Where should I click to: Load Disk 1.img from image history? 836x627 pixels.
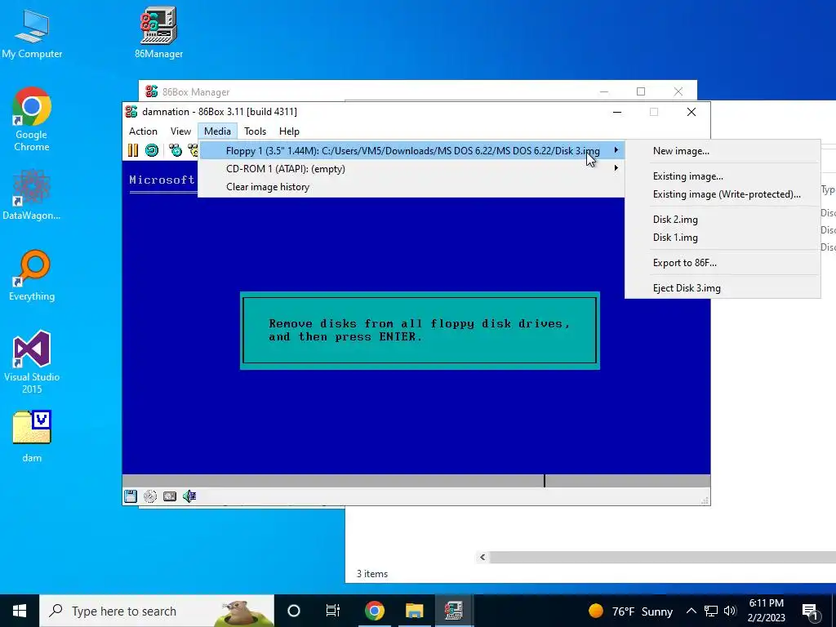[x=723, y=238]
